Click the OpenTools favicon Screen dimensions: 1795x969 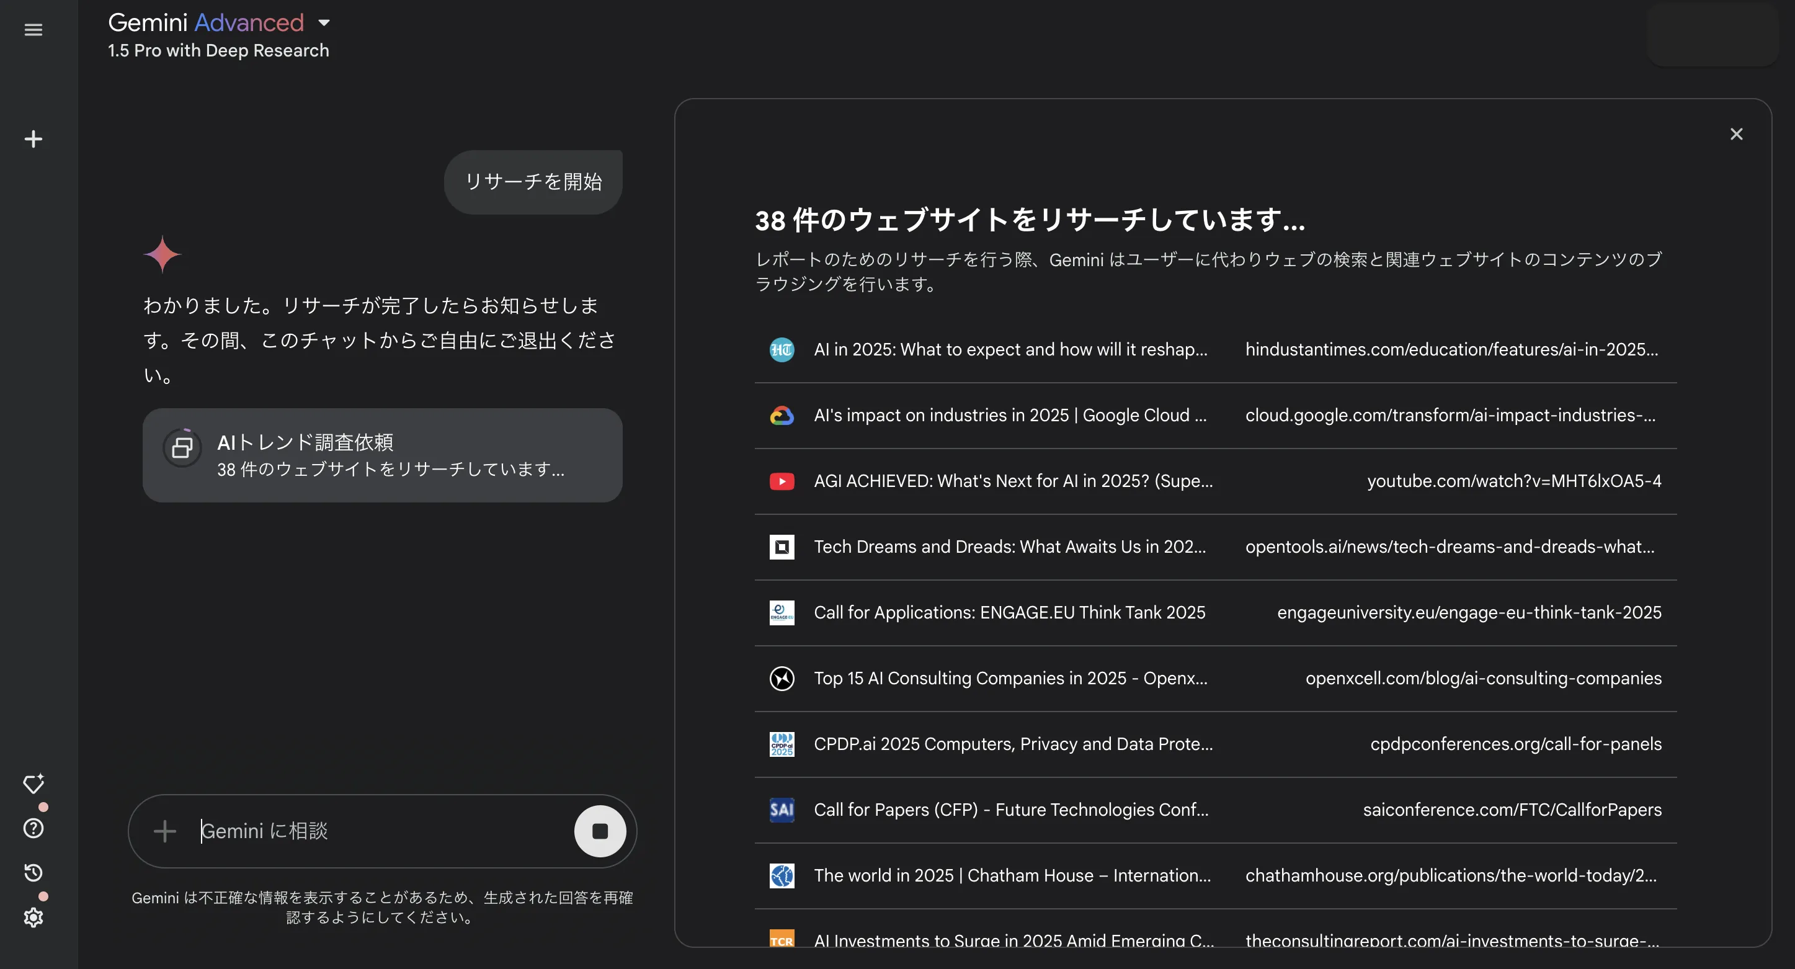(781, 547)
